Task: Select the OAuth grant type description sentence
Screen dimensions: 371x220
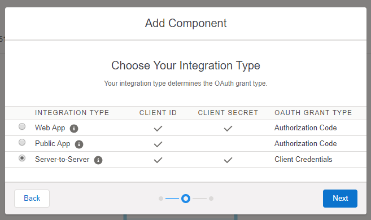Action: [x=186, y=83]
